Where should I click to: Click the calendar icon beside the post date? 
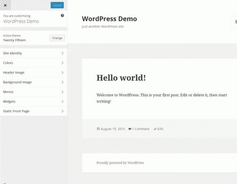click(98, 129)
